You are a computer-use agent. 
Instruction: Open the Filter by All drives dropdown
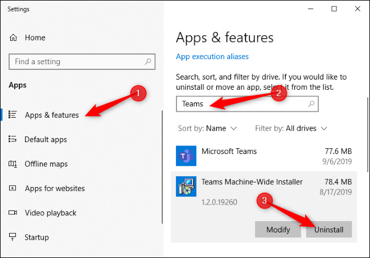(291, 128)
